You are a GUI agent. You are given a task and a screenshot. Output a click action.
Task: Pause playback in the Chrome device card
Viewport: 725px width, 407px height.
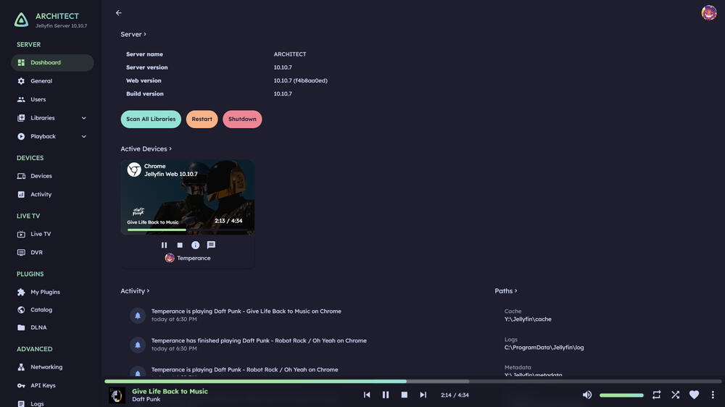tap(164, 246)
